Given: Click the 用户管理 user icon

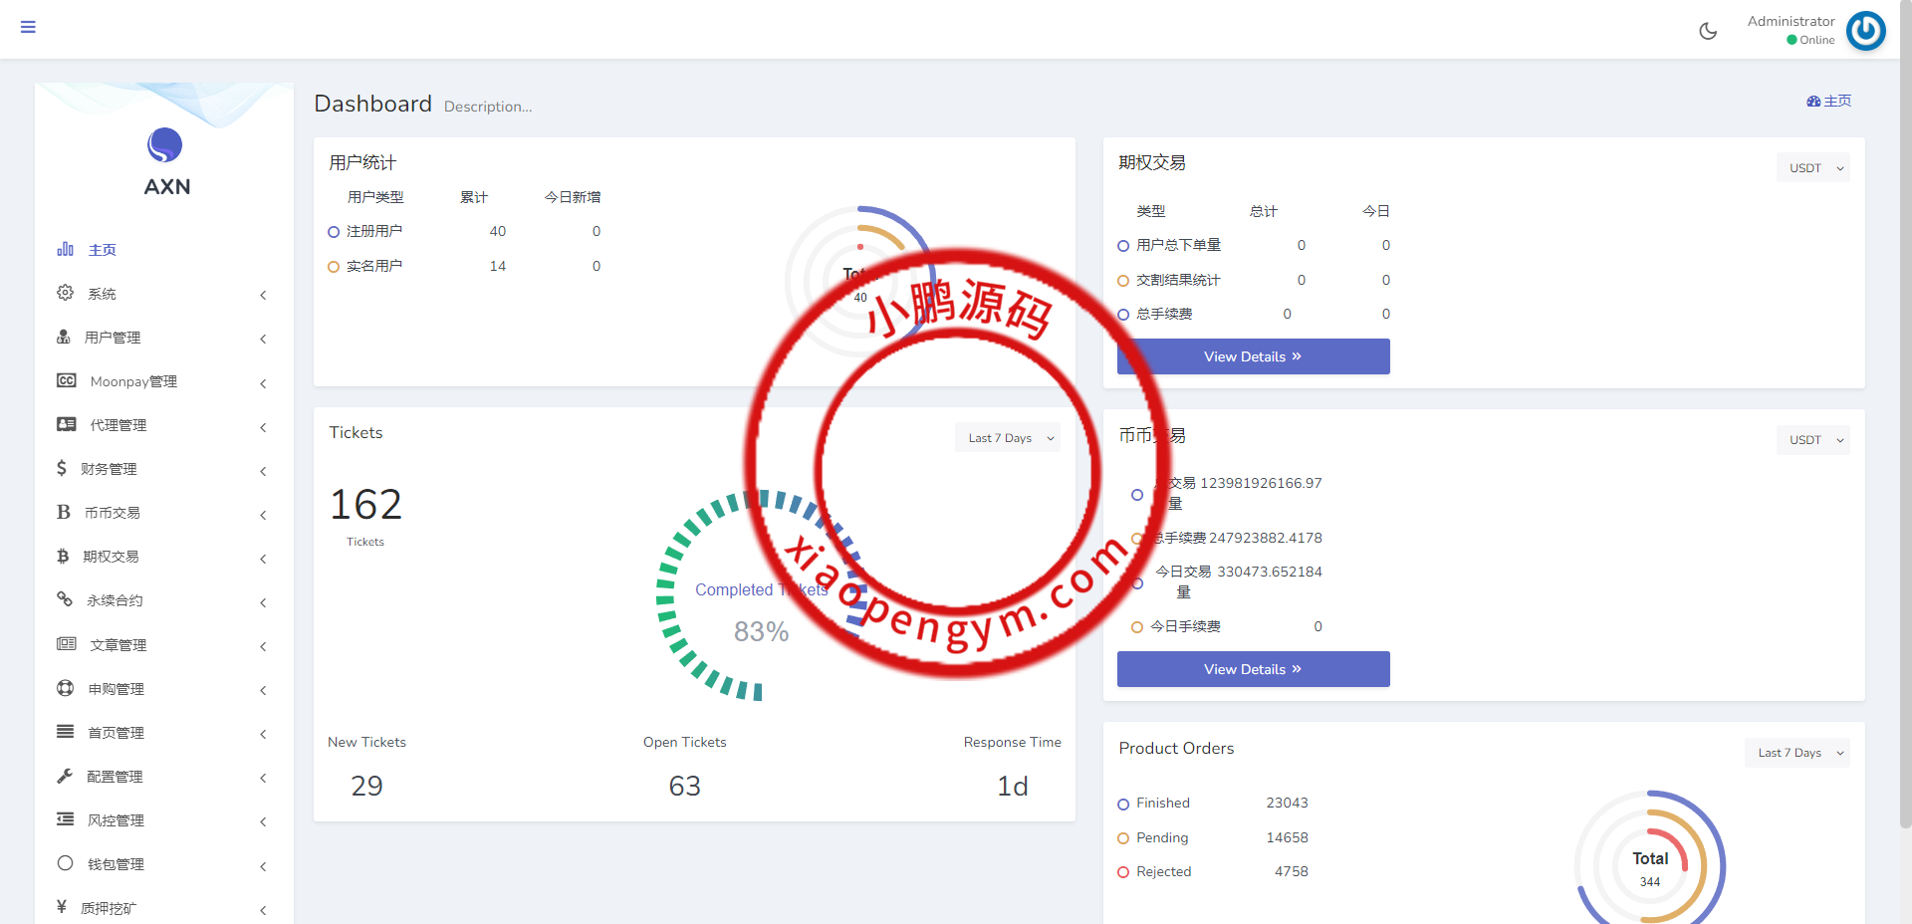Looking at the screenshot, I should (x=64, y=338).
